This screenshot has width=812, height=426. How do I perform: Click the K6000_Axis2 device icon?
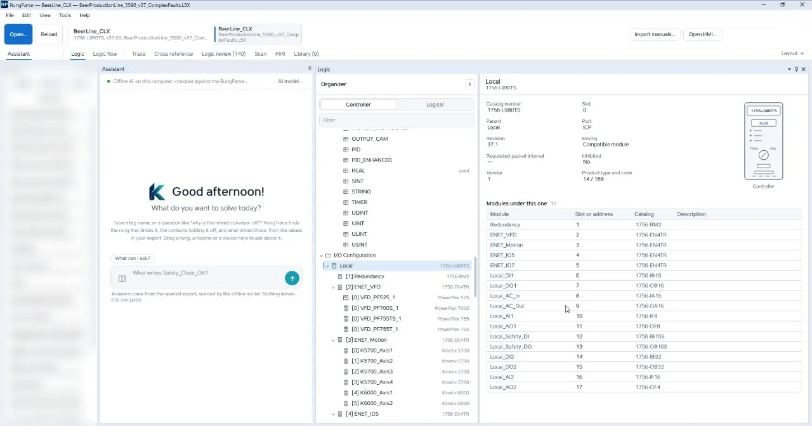click(x=346, y=403)
